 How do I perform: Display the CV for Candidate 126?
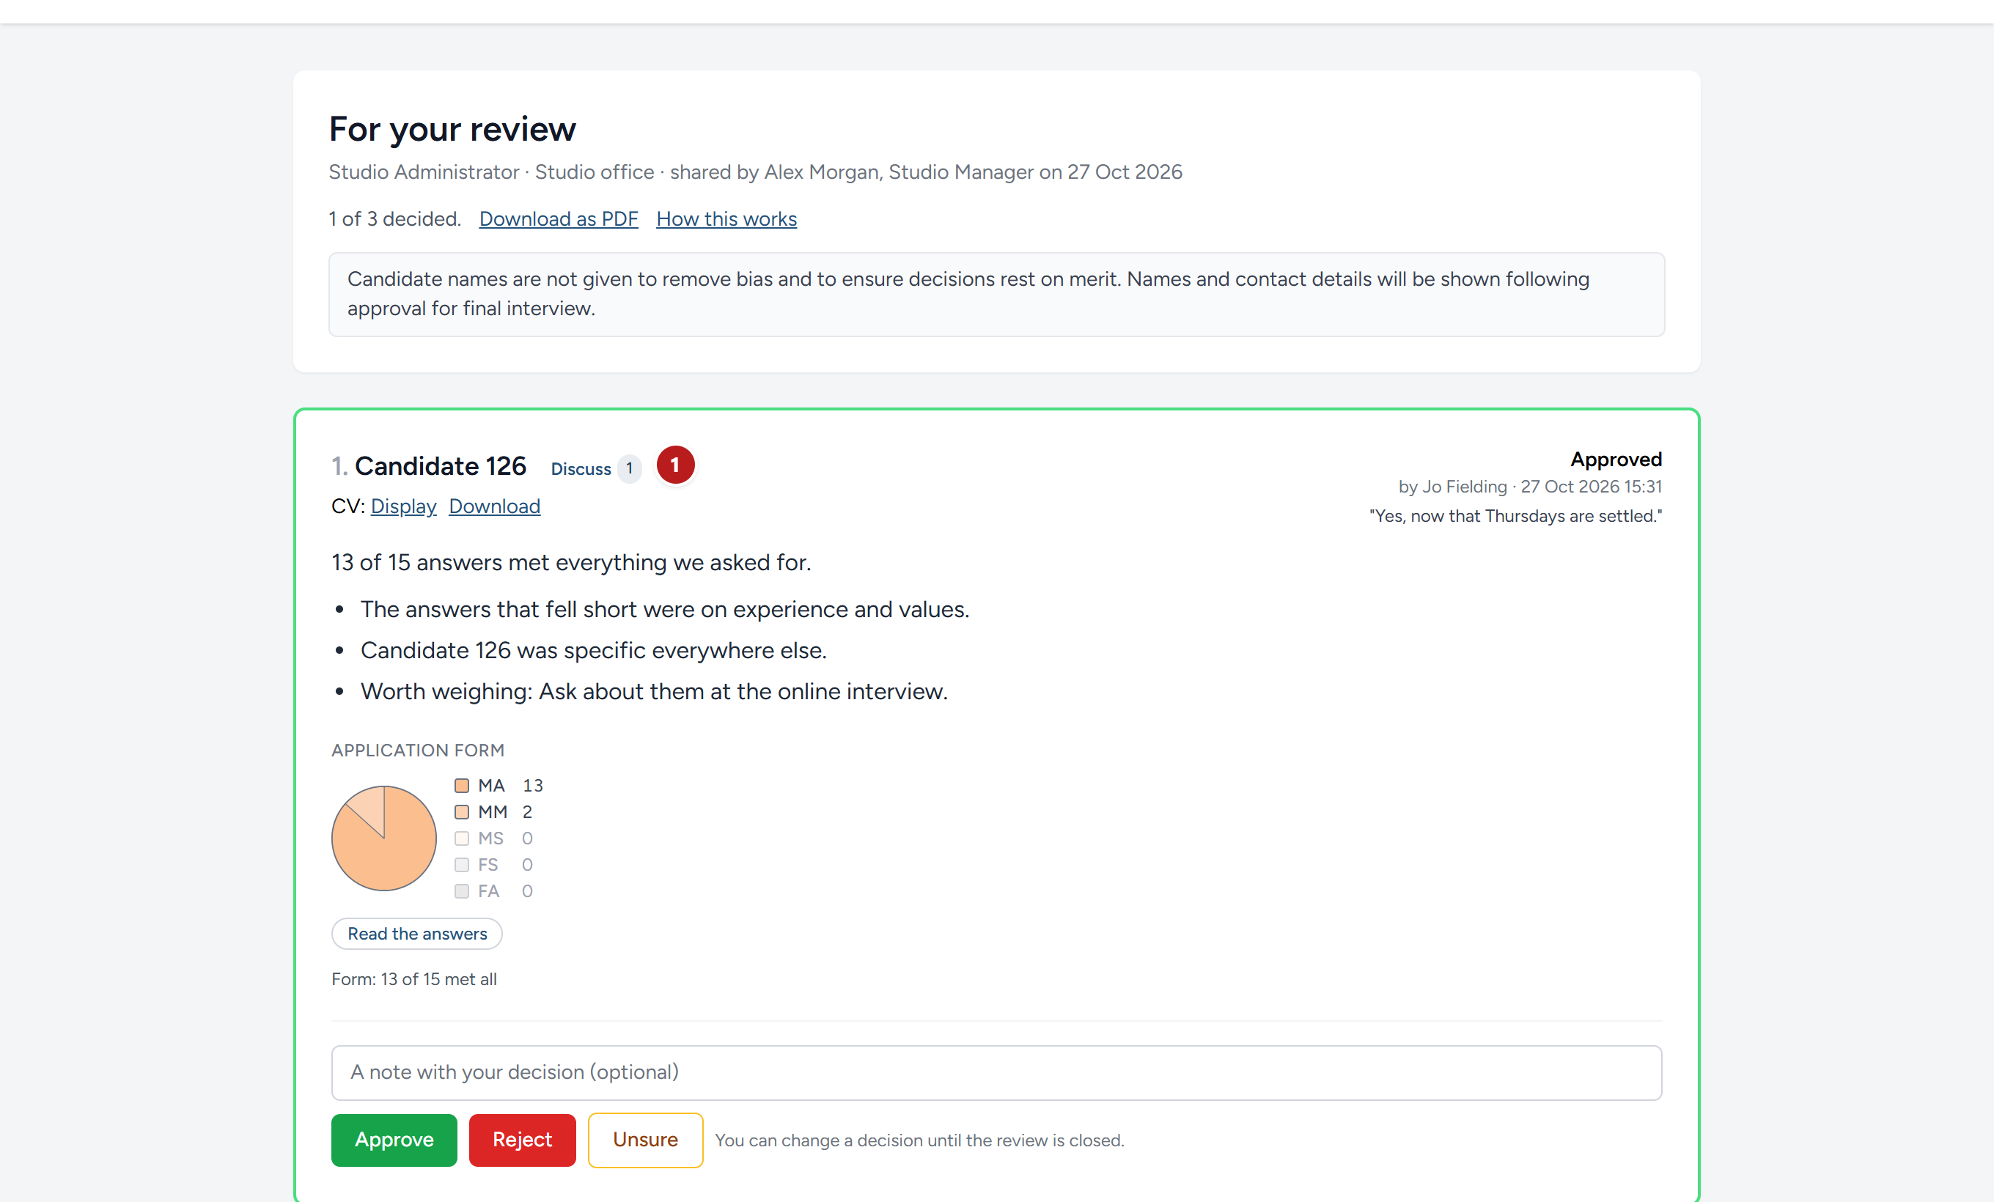click(403, 506)
